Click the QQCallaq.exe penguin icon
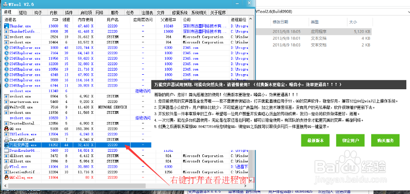The image size is (410, 194). pos(6,178)
